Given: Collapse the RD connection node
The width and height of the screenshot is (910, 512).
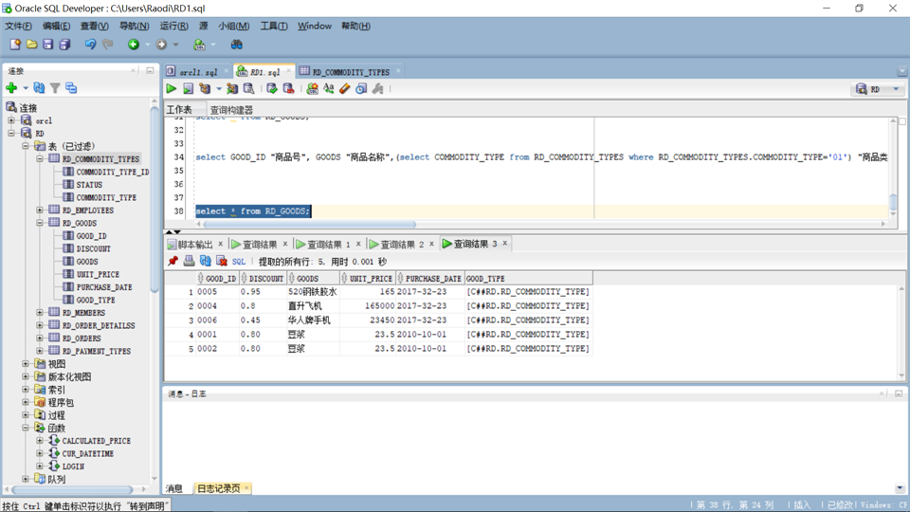Looking at the screenshot, I should coord(11,134).
